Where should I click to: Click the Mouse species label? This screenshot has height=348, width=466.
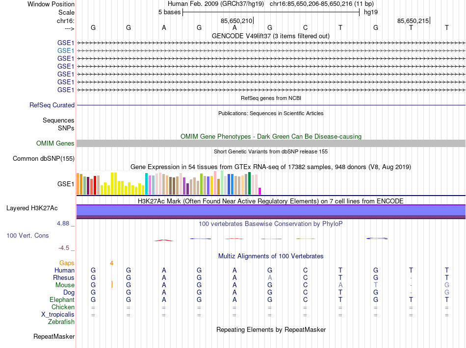(x=65, y=285)
